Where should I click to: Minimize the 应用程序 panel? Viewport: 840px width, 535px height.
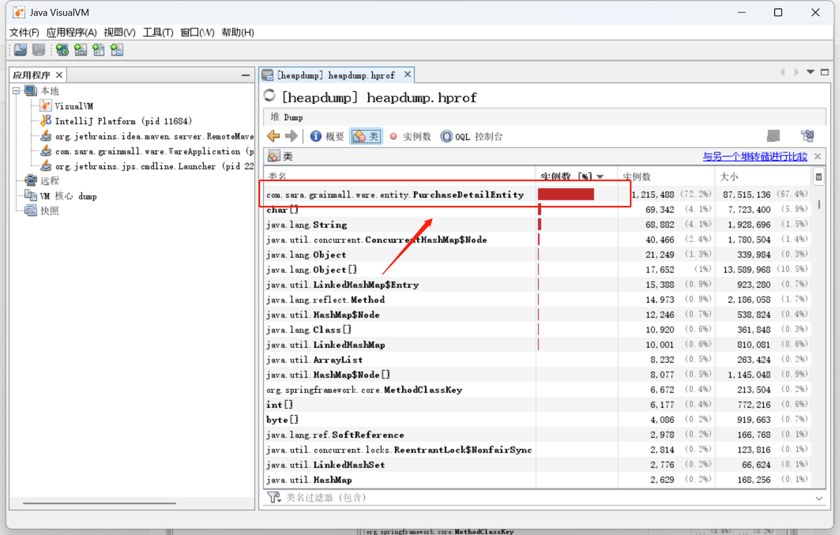pyautogui.click(x=246, y=75)
